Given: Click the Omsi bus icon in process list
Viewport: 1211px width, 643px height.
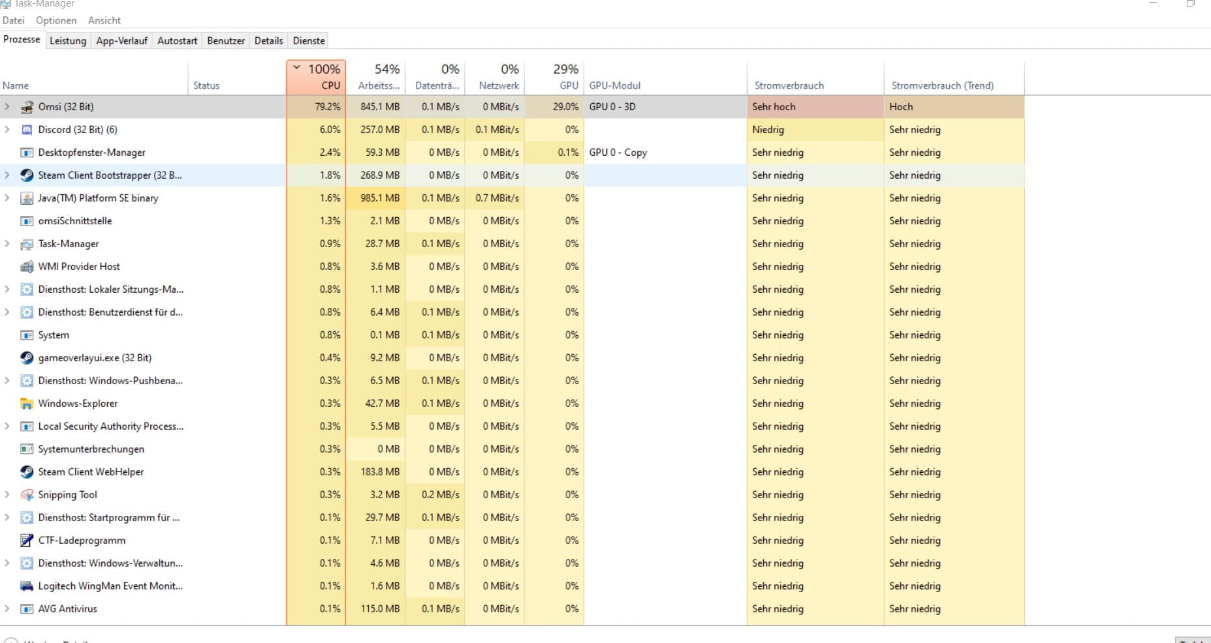Looking at the screenshot, I should point(27,107).
